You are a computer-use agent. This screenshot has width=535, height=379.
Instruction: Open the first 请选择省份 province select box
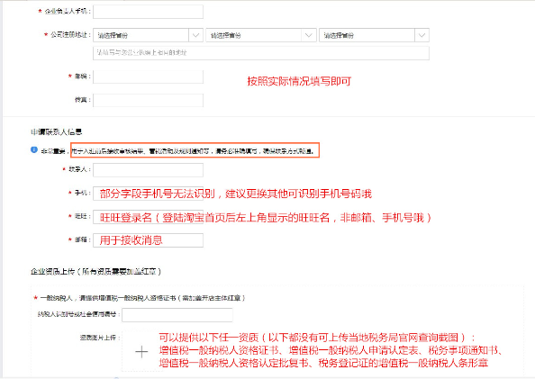[x=148, y=35]
